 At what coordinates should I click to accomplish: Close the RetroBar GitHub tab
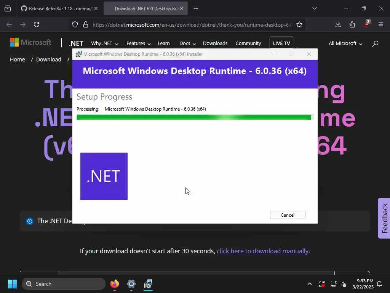[x=96, y=8]
